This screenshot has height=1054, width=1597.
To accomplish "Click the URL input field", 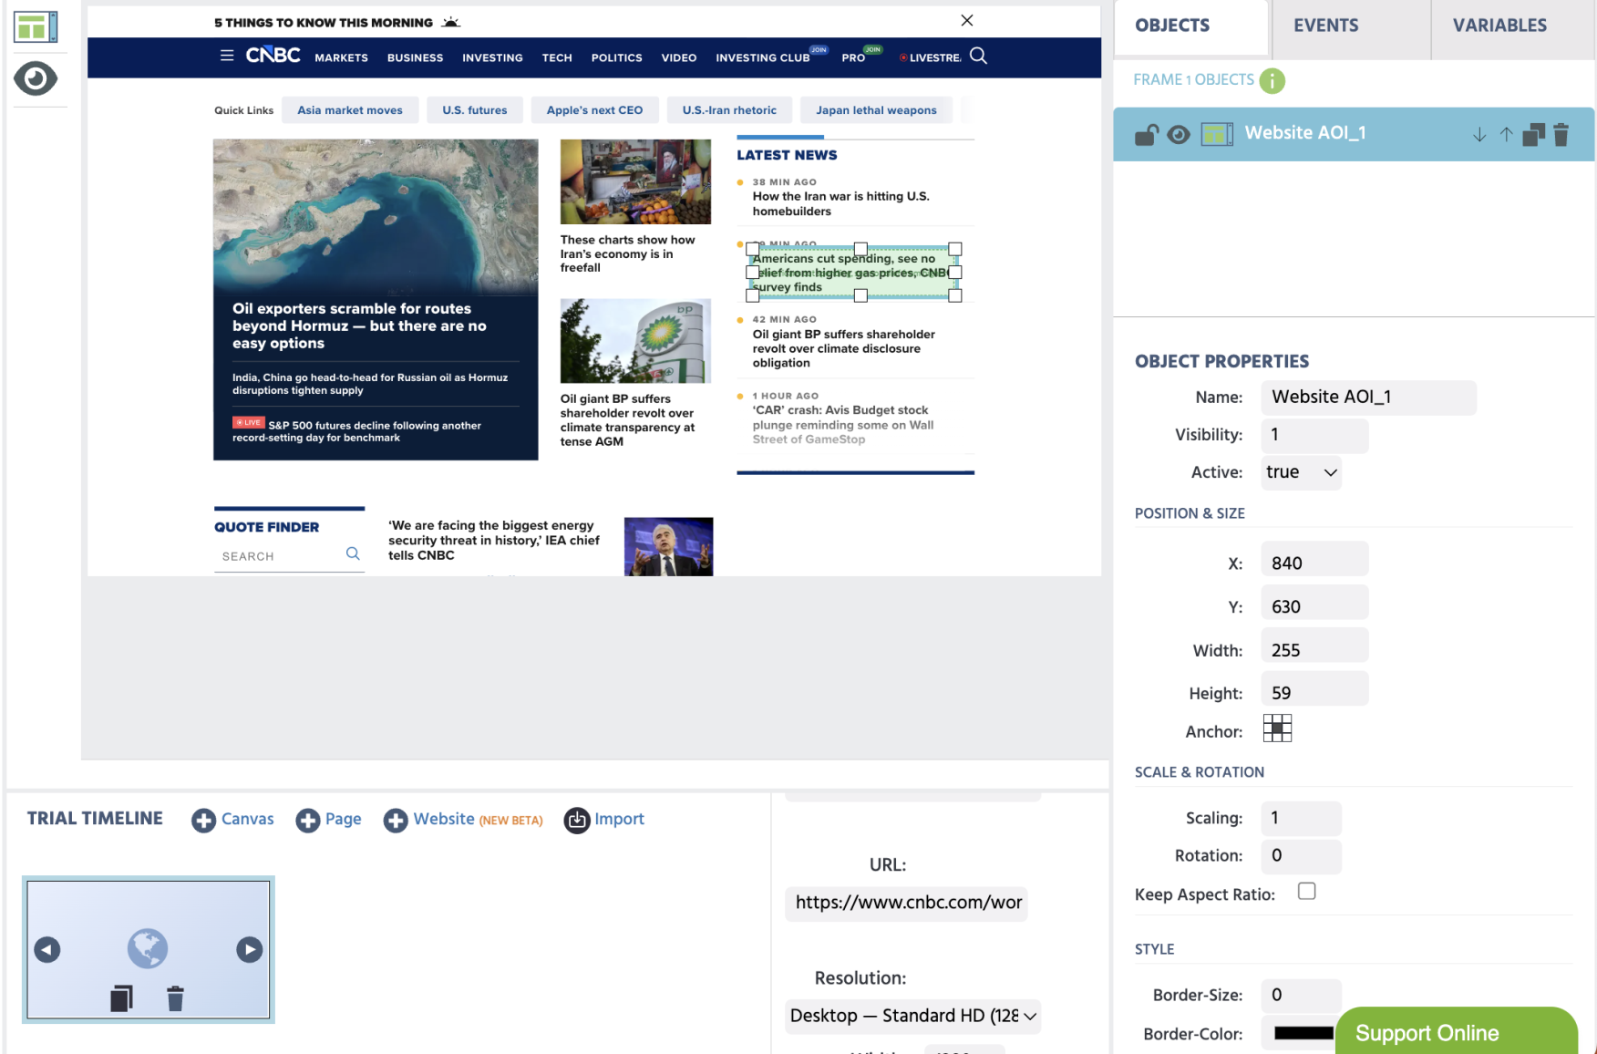I will (906, 903).
